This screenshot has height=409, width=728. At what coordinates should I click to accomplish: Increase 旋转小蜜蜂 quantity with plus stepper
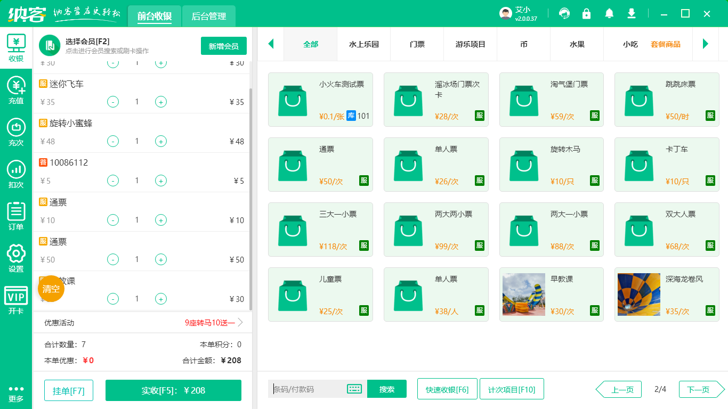tap(160, 141)
